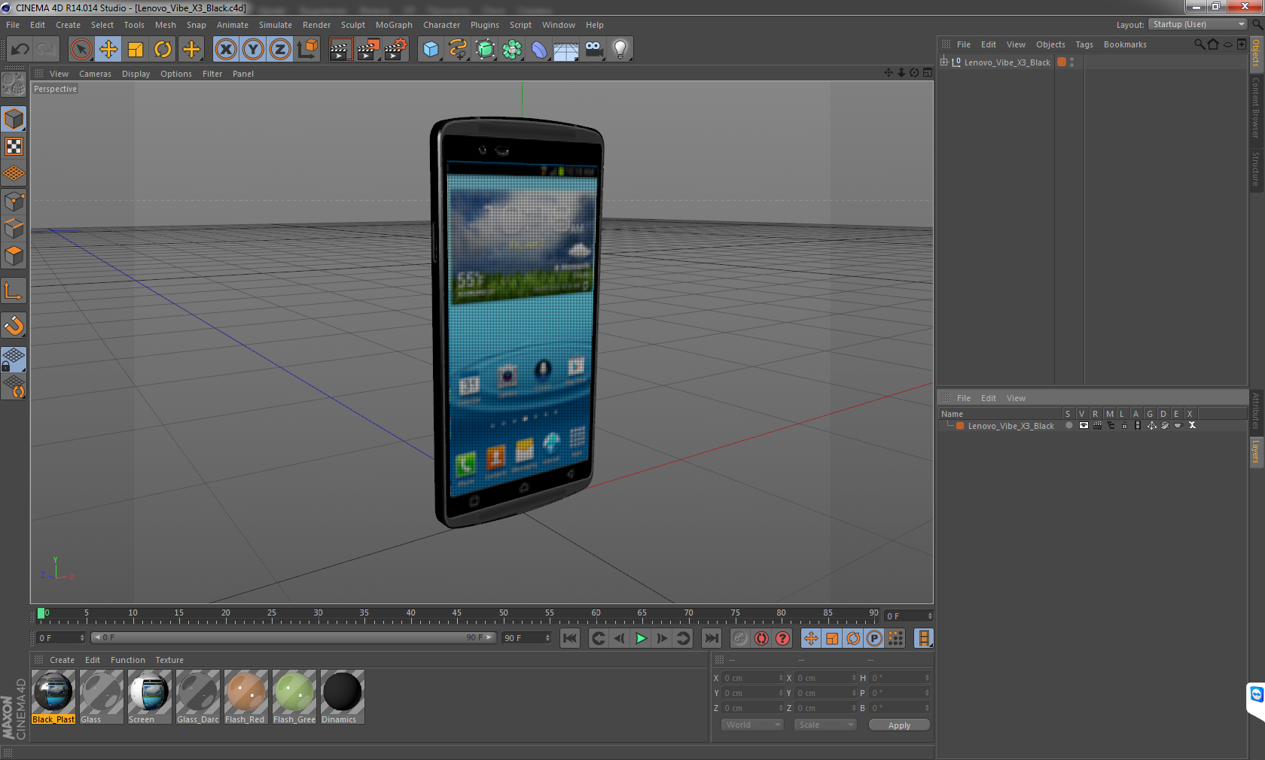Click the end frame 90 F field
1265x760 pixels.
tap(526, 637)
